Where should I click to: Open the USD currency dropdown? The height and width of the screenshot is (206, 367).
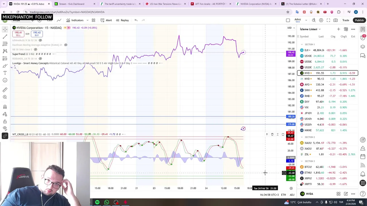291,28
